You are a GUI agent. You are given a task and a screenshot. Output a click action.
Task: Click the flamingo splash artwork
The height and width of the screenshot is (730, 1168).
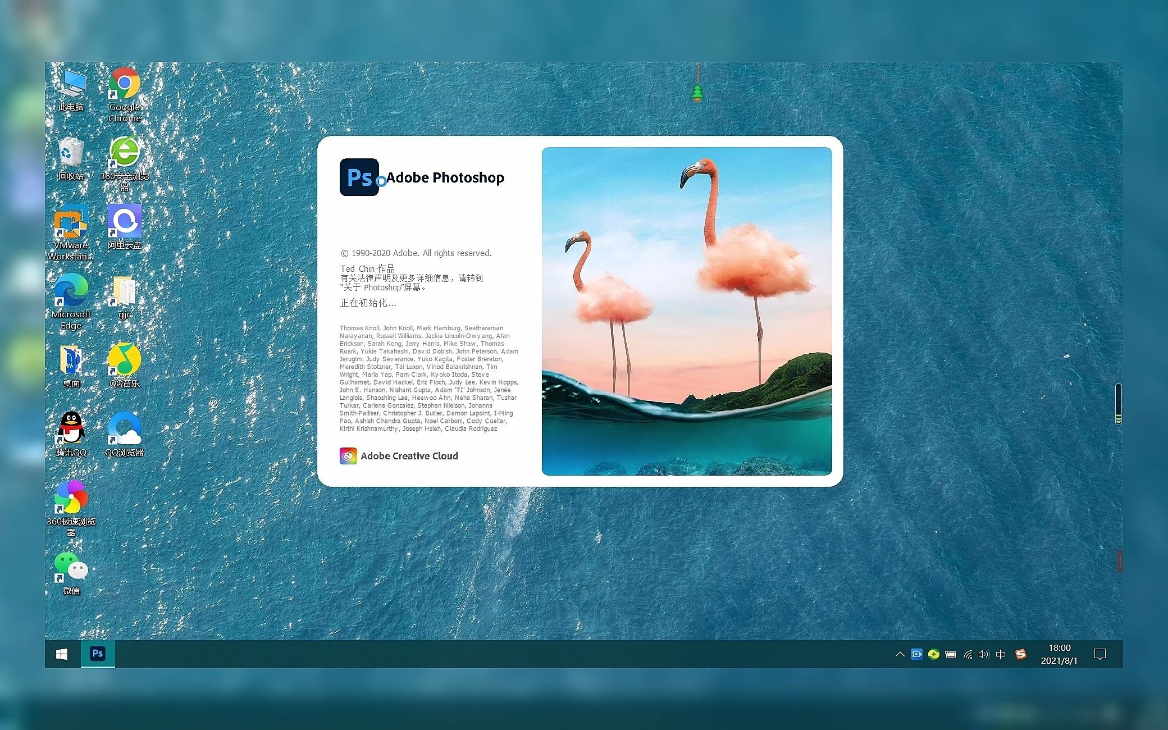point(687,311)
